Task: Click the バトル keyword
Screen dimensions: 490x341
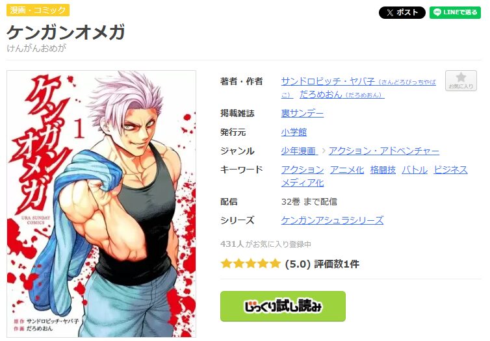Action: point(415,170)
